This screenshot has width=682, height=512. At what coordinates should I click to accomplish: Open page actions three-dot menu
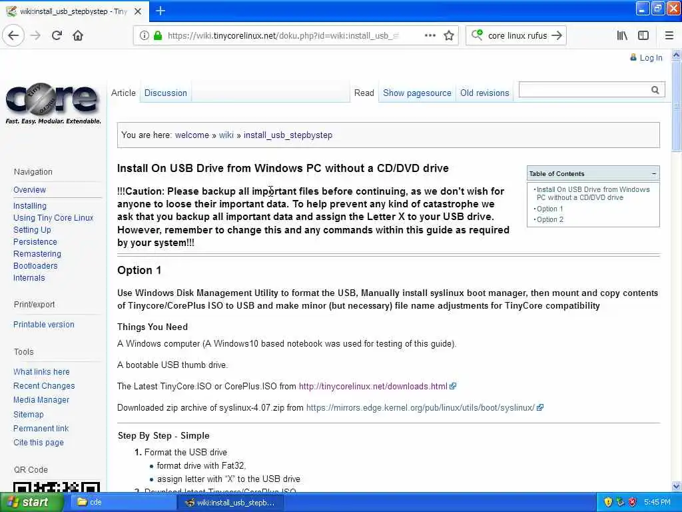click(x=430, y=36)
